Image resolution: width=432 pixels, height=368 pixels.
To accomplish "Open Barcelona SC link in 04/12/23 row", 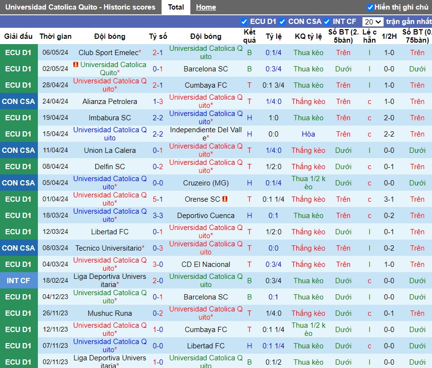I will point(206,297).
